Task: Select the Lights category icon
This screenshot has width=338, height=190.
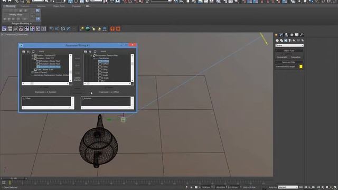Action: tap(286, 40)
